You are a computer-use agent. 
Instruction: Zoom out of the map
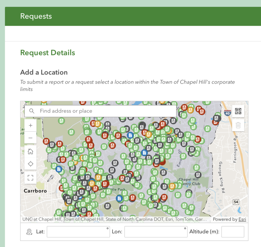pyautogui.click(x=31, y=138)
